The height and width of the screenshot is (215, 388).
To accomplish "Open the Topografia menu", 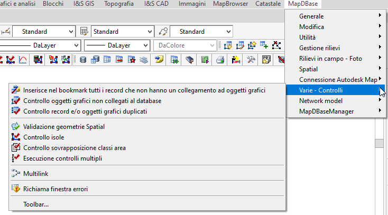I will coord(119,4).
